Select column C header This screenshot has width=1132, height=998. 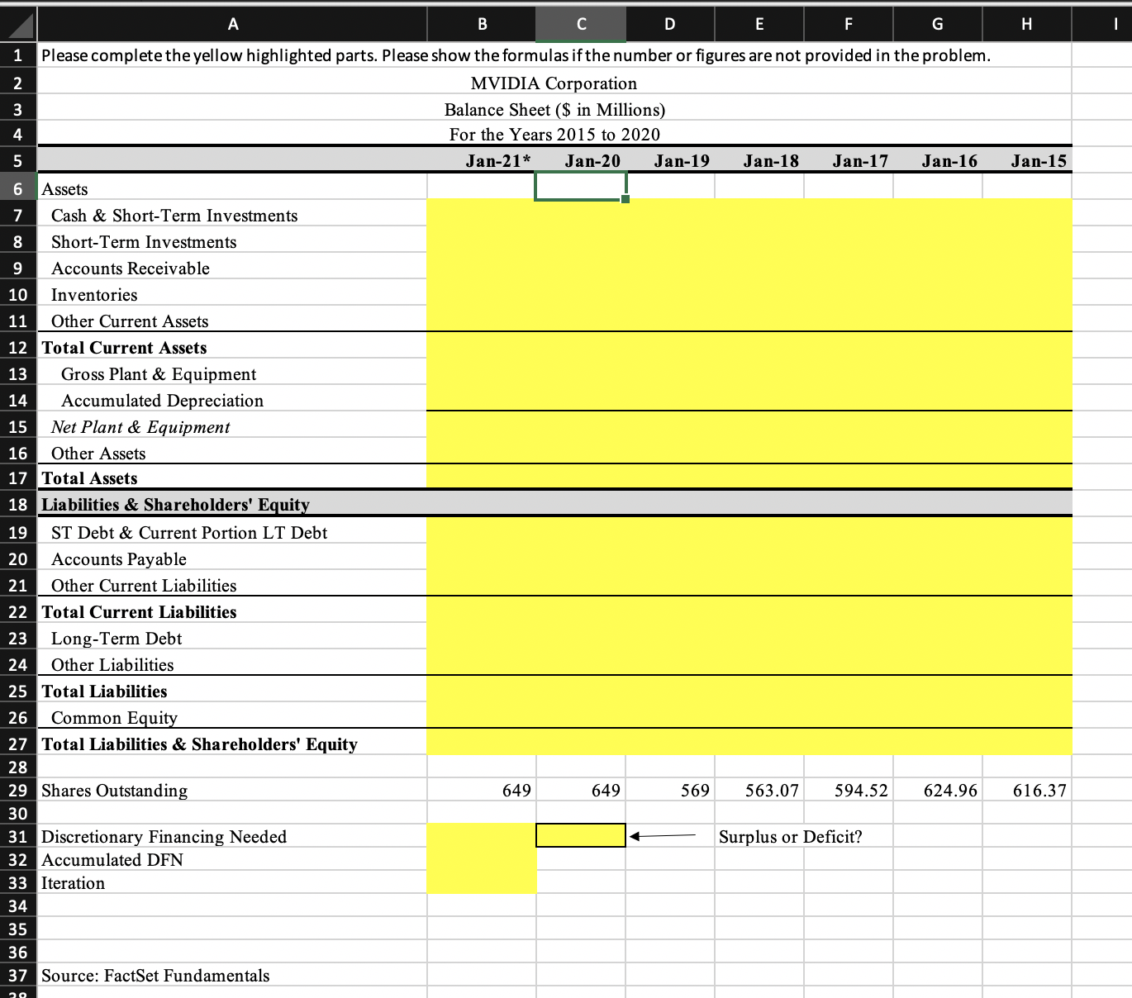click(x=581, y=24)
